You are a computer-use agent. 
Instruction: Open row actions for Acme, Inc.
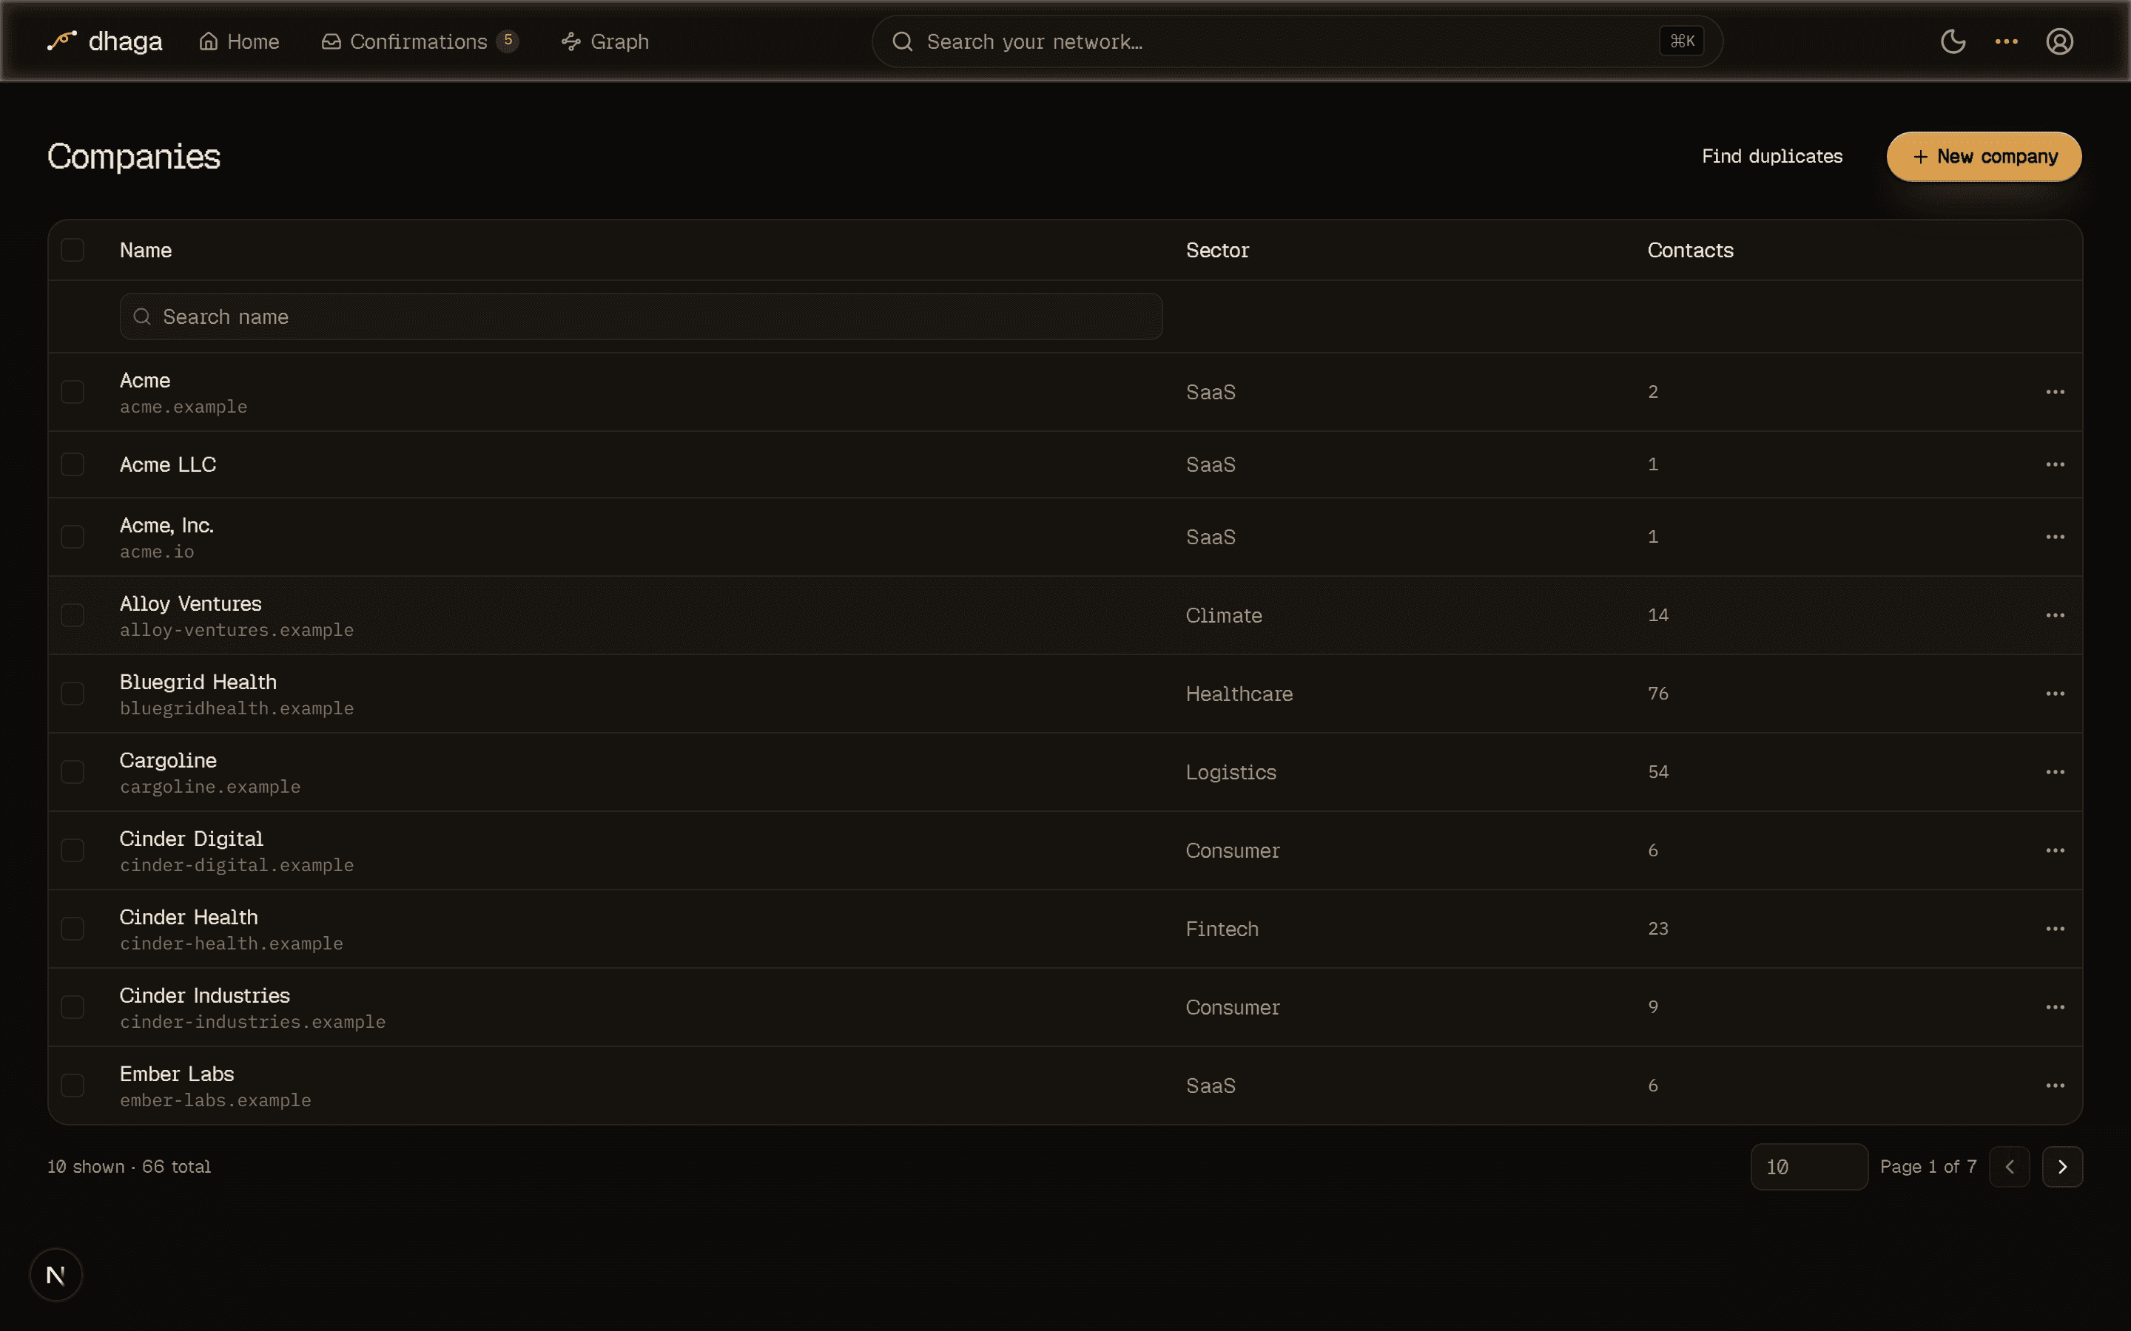pos(2054,537)
